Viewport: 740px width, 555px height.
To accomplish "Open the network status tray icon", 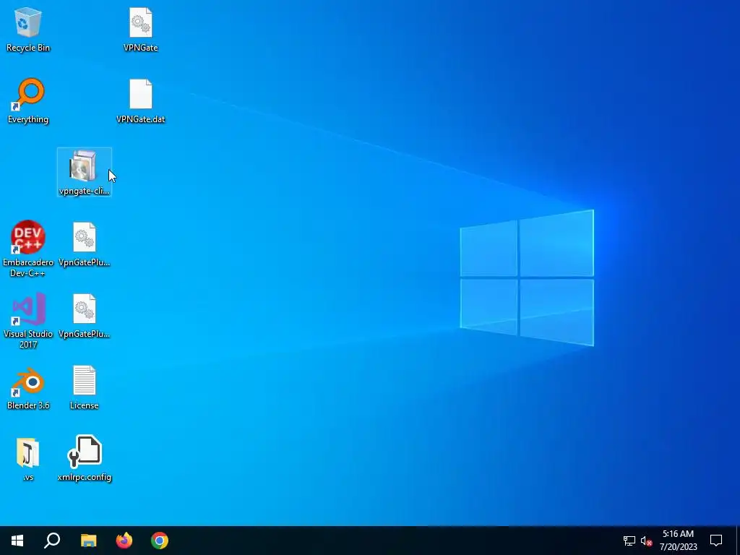I will 629,541.
